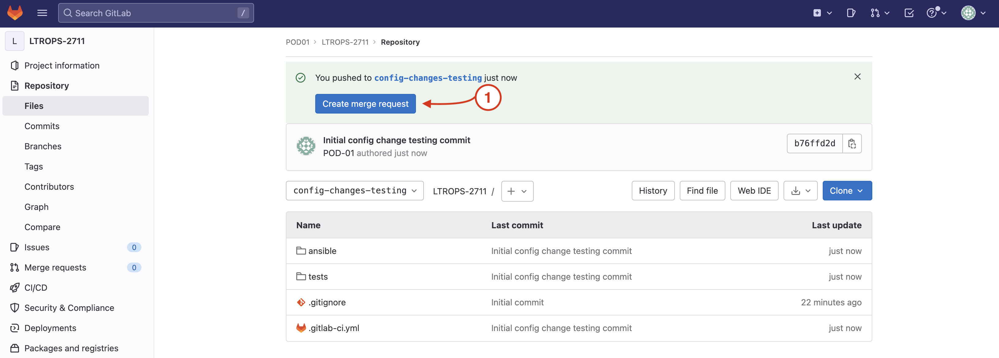
Task: Open the issues icon in top bar
Action: [x=851, y=13]
